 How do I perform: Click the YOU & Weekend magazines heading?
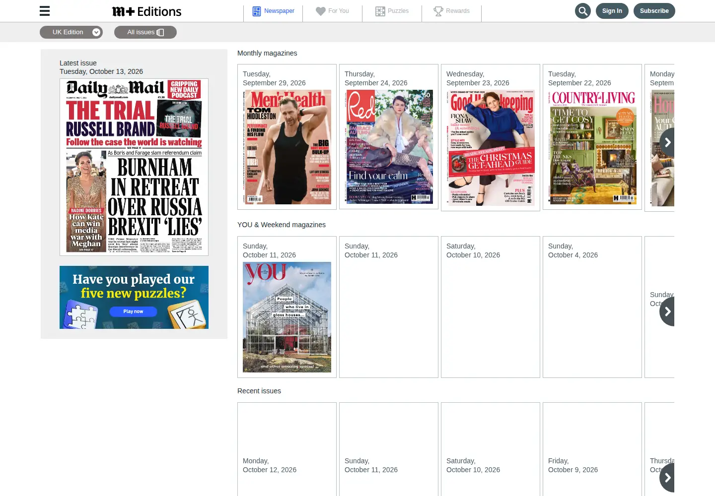tap(282, 225)
